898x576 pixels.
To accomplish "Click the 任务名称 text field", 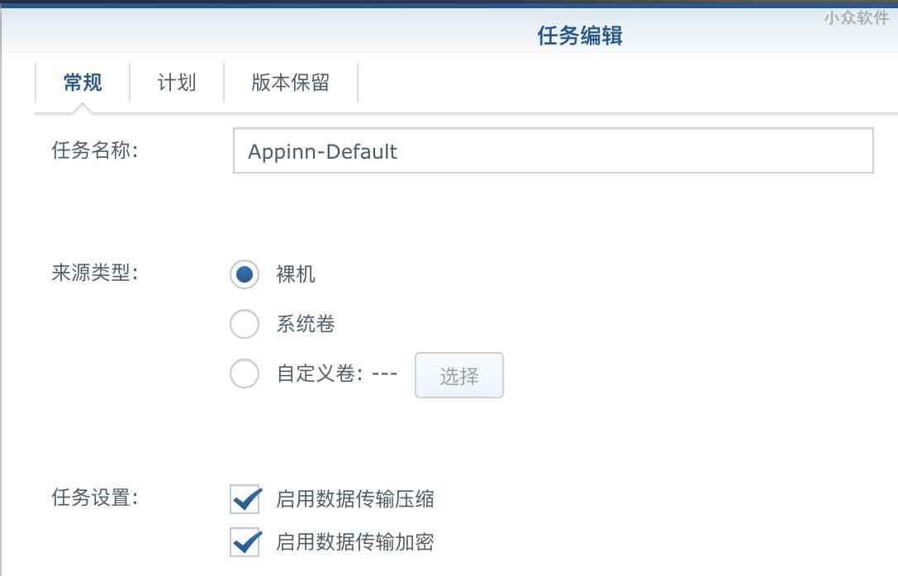I will 553,150.
